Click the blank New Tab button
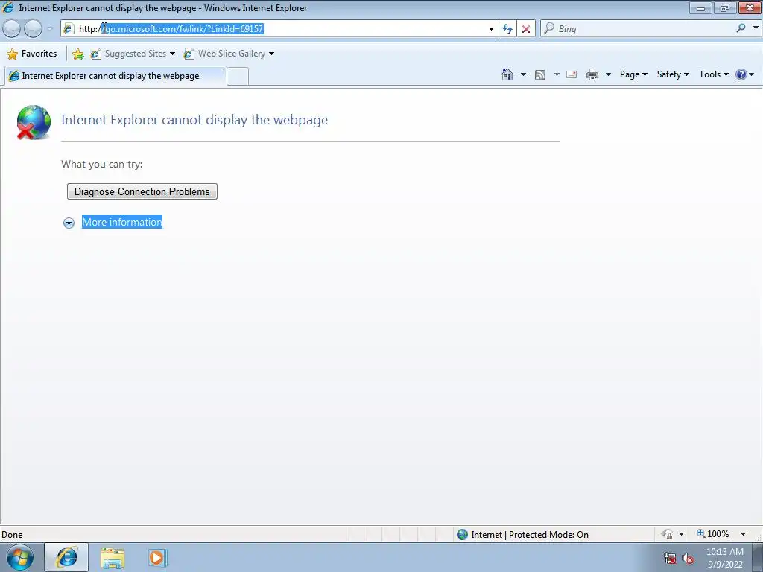The height and width of the screenshot is (572, 763). (238, 77)
